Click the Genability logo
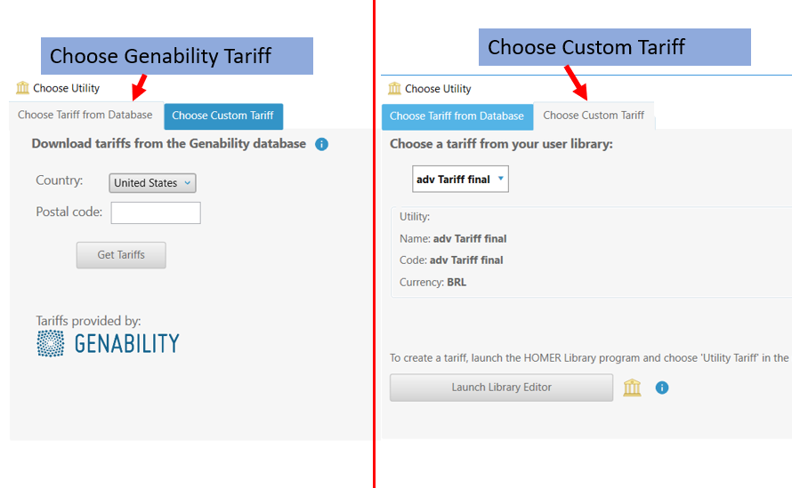Screen dimensions: 792x488 pyautogui.click(x=108, y=343)
